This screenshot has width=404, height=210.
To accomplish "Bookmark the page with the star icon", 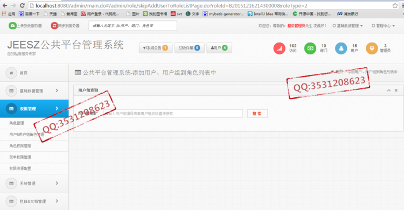I will [x=395, y=5].
